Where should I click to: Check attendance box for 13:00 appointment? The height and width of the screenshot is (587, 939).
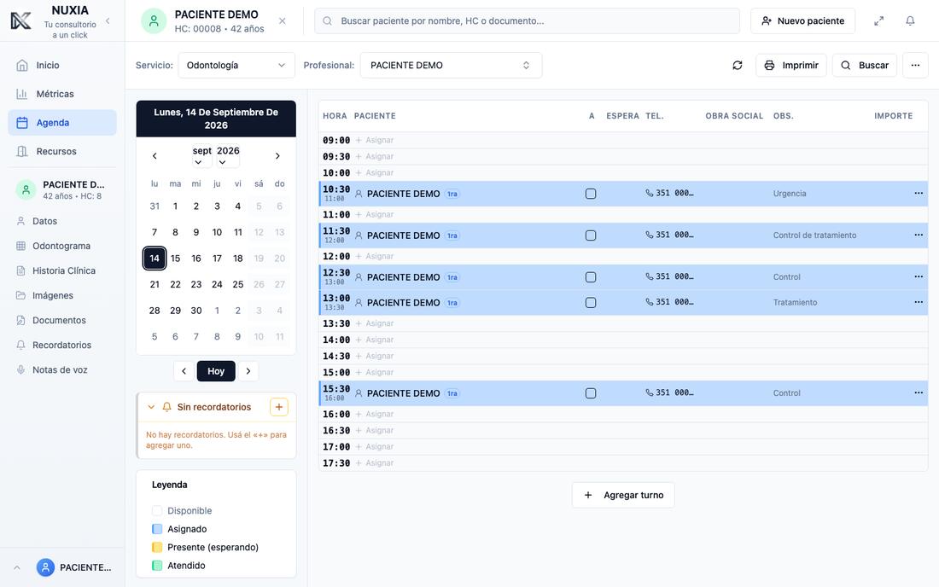591,303
